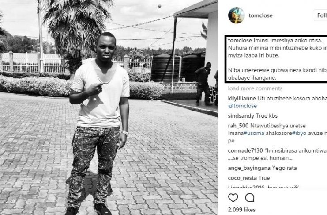The height and width of the screenshot is (215, 327).
Task: Visit the kilylilianne commenter profile
Action: click(242, 99)
